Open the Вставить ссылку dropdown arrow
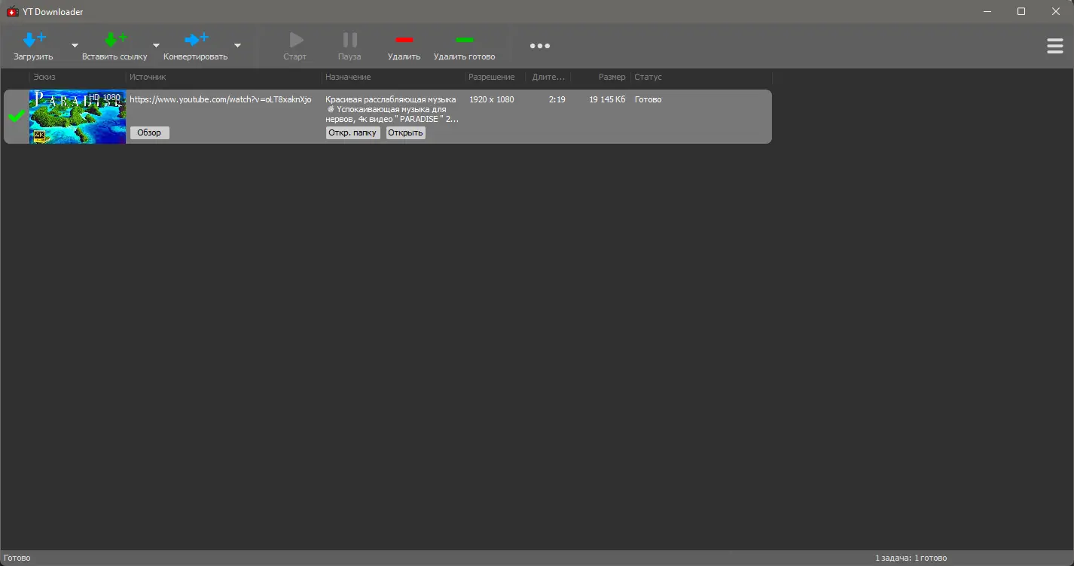1074x566 pixels. click(155, 44)
